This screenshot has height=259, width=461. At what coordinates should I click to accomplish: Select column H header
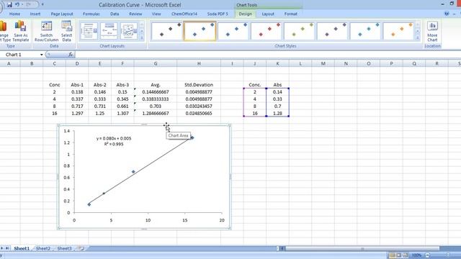[x=199, y=63]
